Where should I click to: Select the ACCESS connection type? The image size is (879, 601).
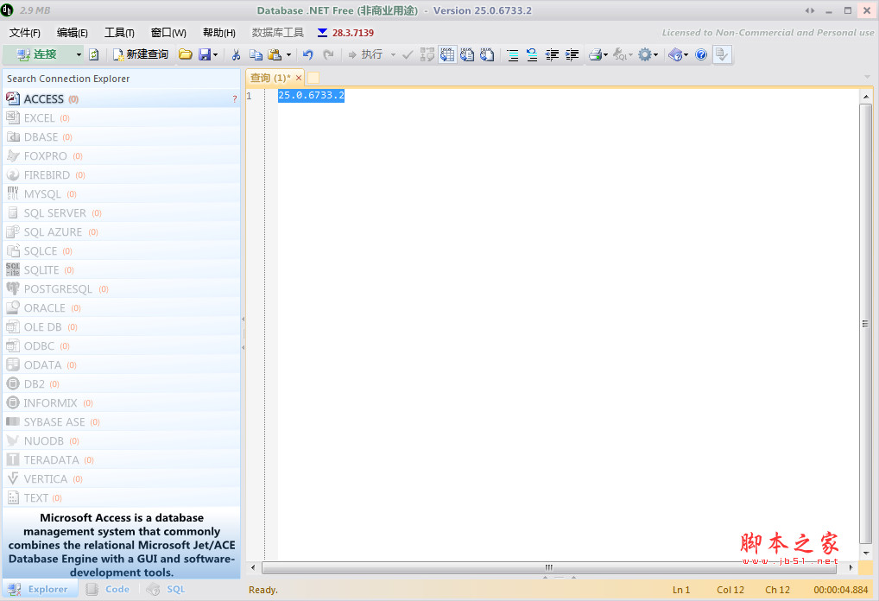(x=122, y=98)
